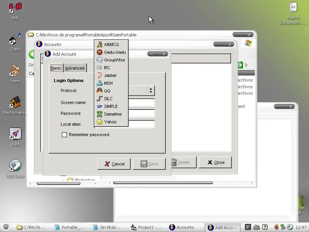Close the Accounts window via Close button
Screen dimensions: 309x232
coord(215,162)
